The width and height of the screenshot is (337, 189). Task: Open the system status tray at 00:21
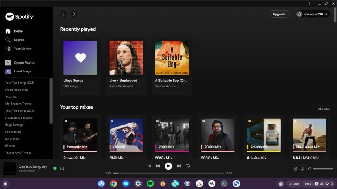pyautogui.click(x=319, y=184)
